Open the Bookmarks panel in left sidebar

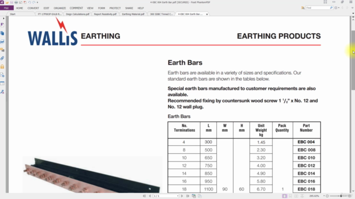click(2, 24)
